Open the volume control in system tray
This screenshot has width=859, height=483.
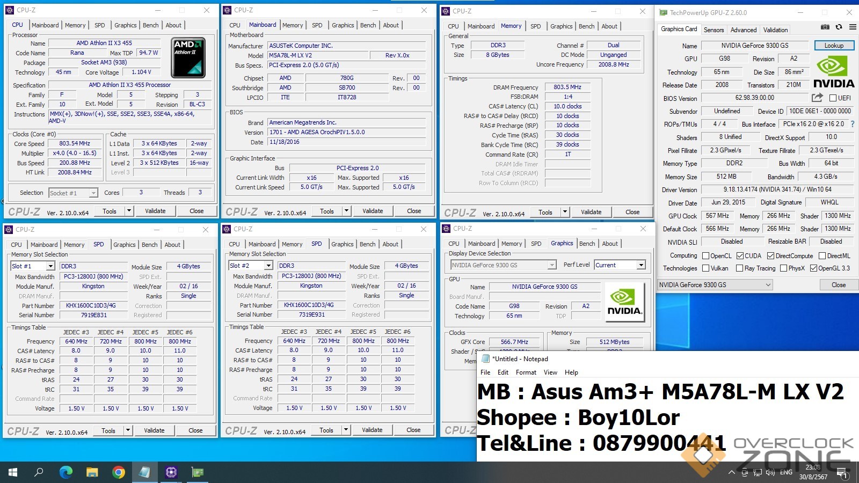point(770,473)
